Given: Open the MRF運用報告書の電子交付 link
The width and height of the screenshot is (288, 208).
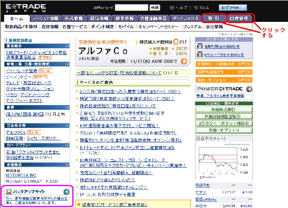Looking at the screenshot, I should 119,126.
